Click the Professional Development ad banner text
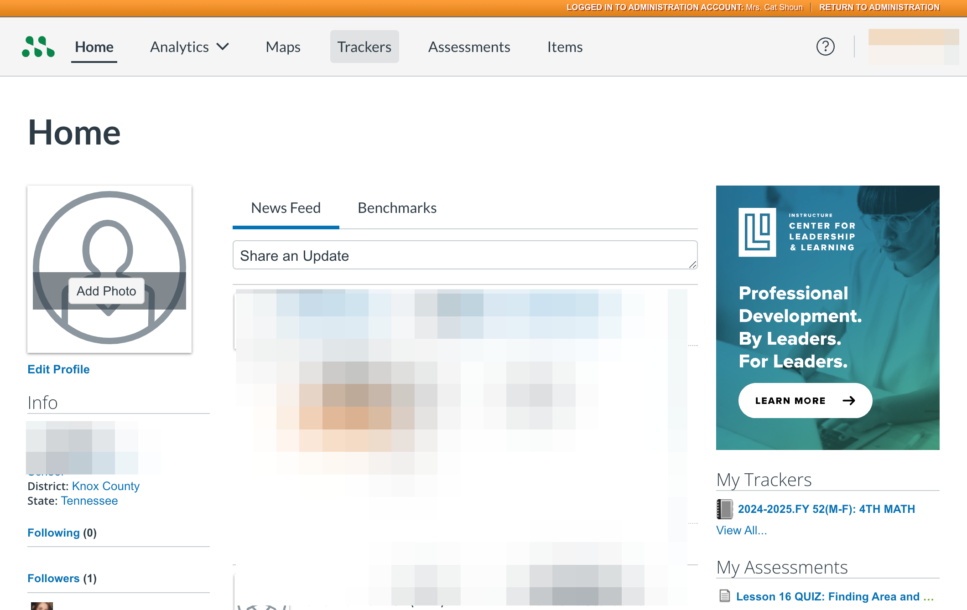Image resolution: width=967 pixels, height=610 pixels. pyautogui.click(x=800, y=327)
